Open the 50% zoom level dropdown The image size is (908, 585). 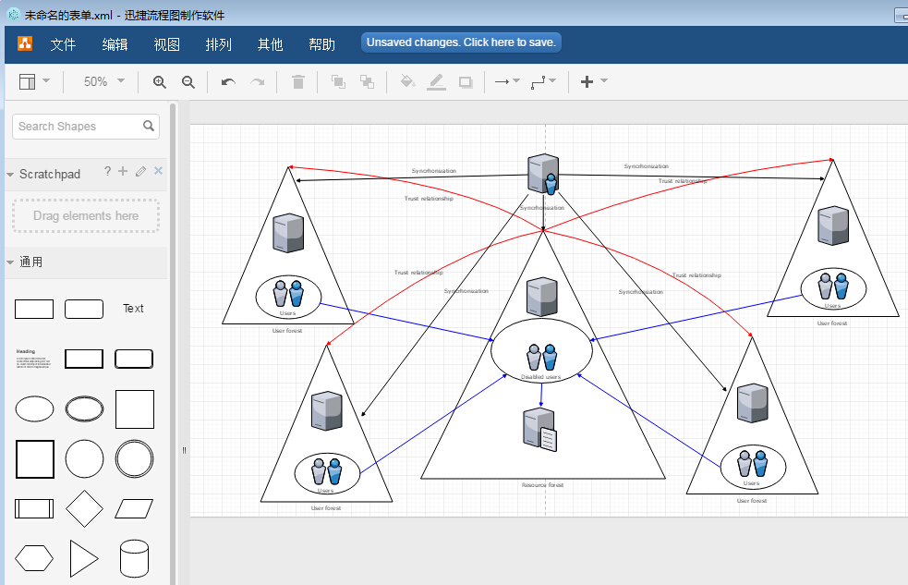(x=103, y=81)
